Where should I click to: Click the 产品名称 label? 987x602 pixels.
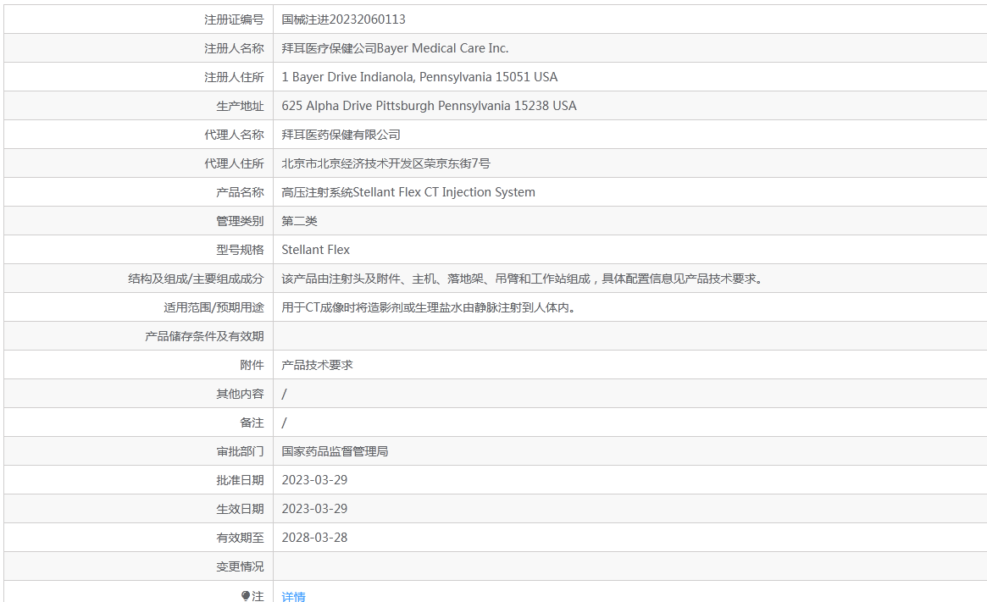[240, 192]
